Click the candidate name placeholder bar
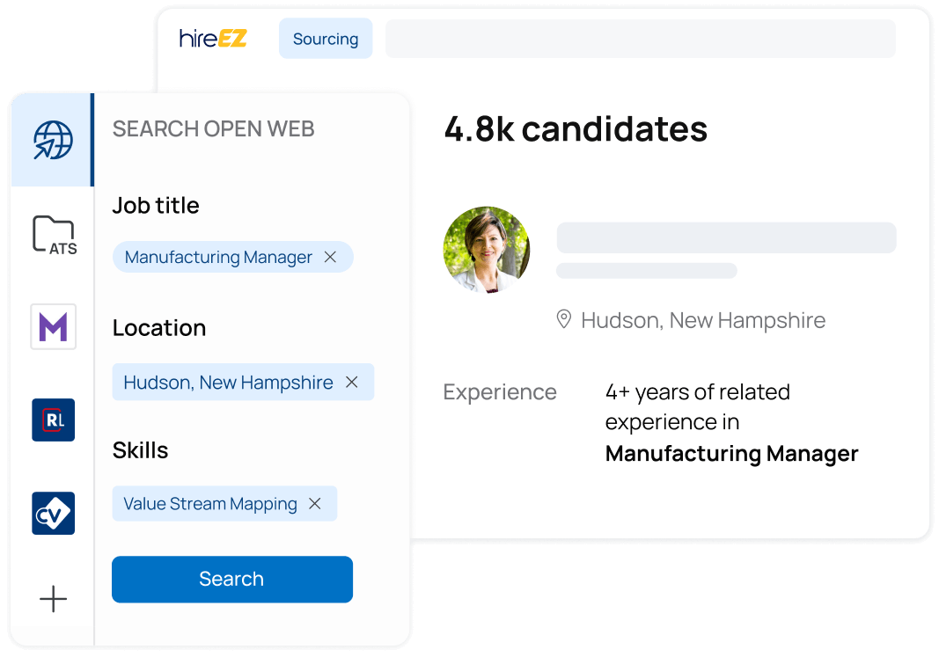The height and width of the screenshot is (657, 939). 726,237
